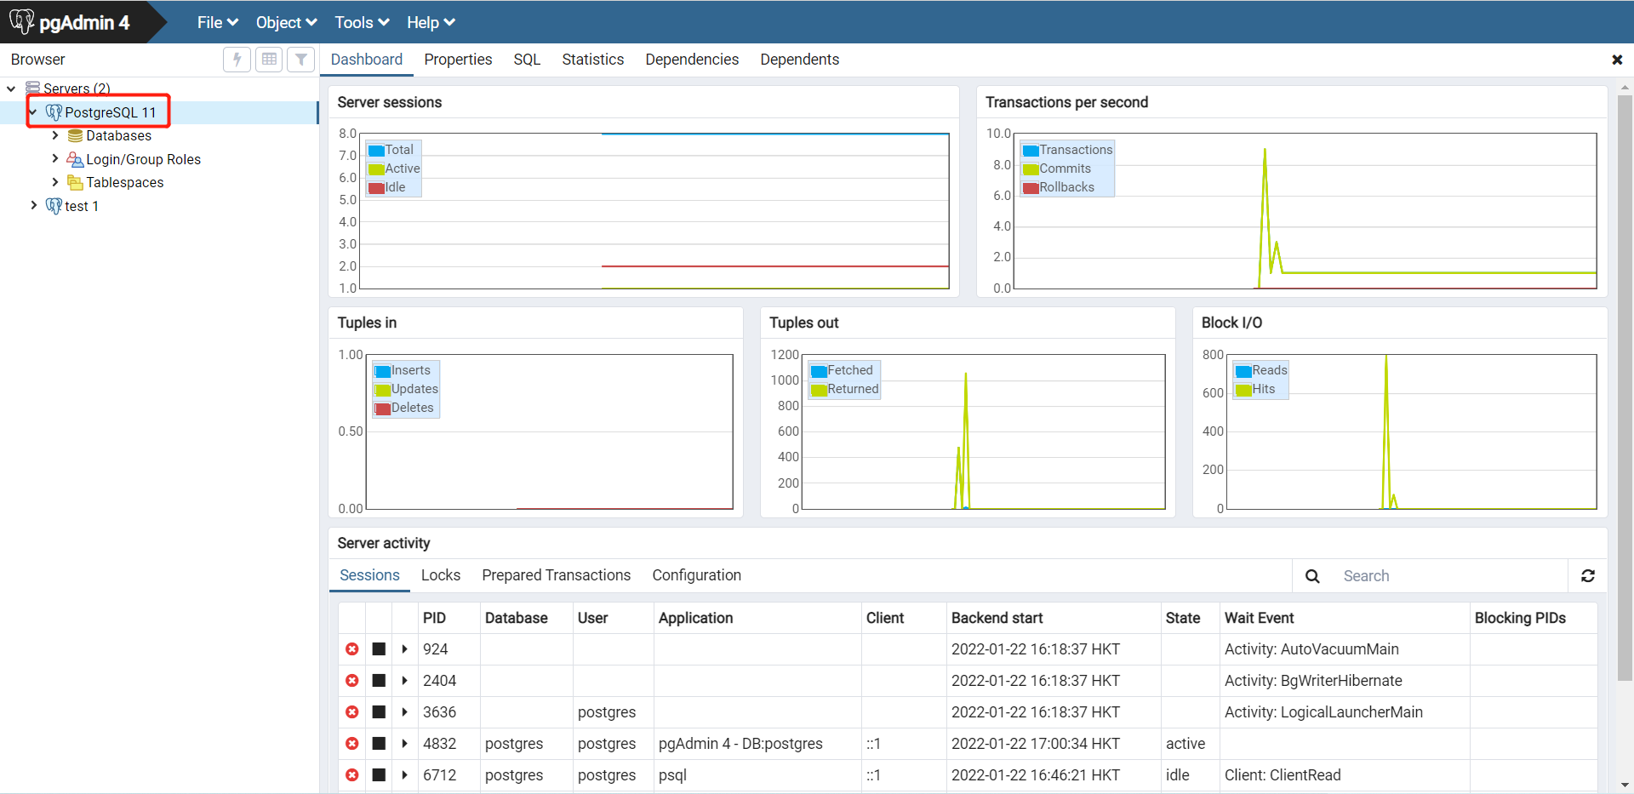Click the test 1 server elephant icon

[x=54, y=206]
